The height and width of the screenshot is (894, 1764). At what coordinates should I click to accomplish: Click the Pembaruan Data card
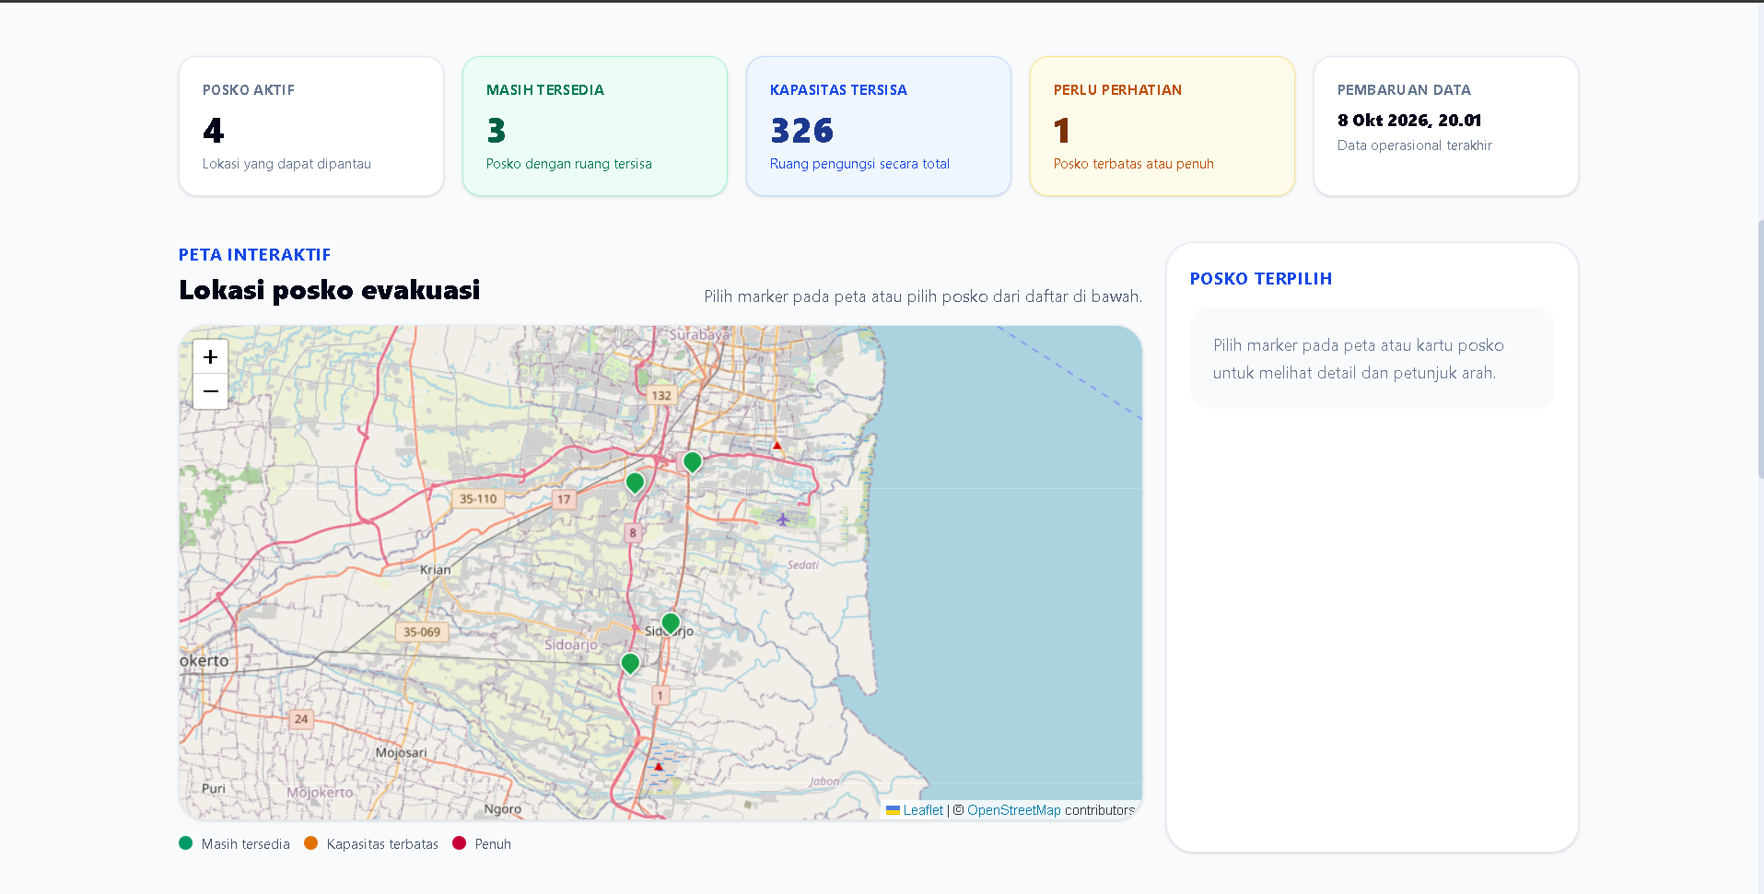pos(1446,126)
